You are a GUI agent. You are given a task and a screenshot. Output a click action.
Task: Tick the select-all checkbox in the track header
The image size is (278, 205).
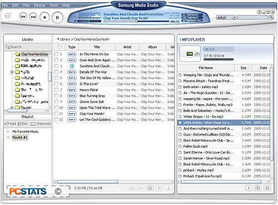click(x=59, y=47)
